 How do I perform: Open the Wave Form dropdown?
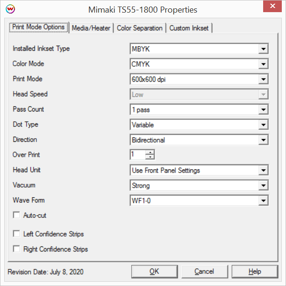coord(264,201)
